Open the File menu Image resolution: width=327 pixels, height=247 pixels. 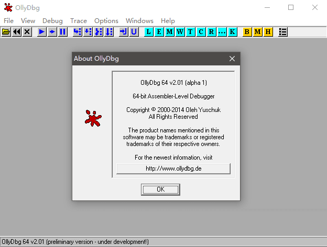click(8, 21)
